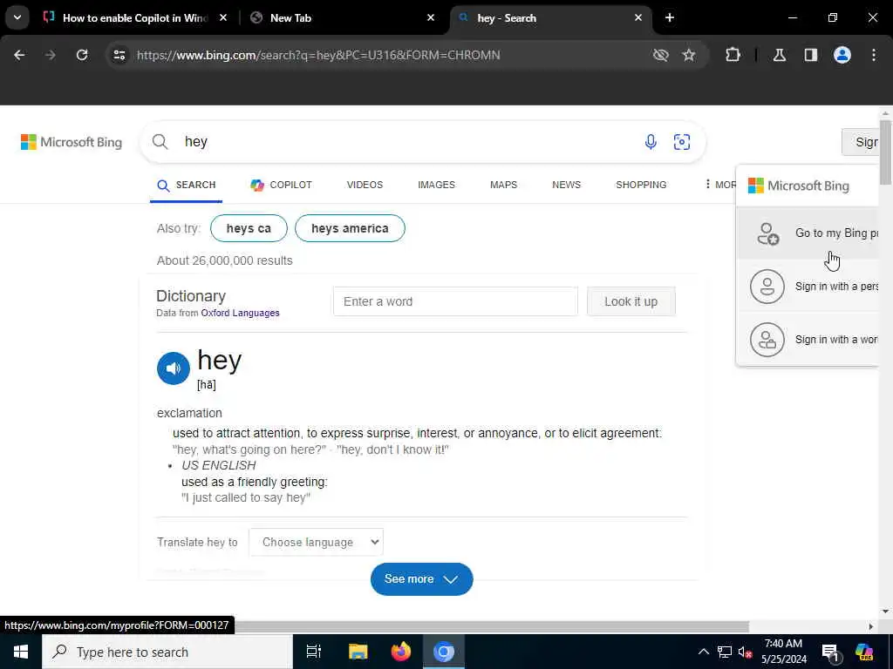This screenshot has height=669, width=893.
Task: Open File Explorer from taskbar
Action: coord(358,652)
